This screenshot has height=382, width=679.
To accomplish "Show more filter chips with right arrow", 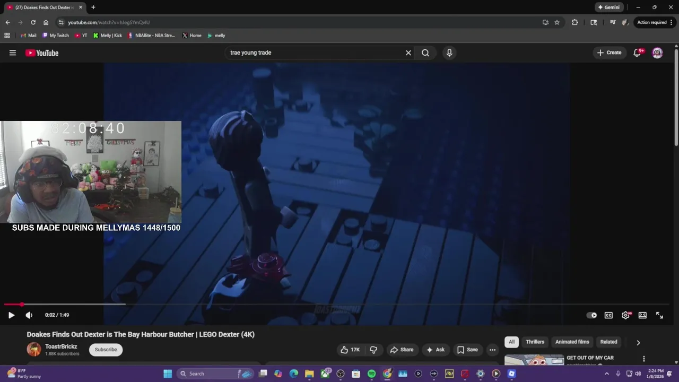I will click(638, 343).
